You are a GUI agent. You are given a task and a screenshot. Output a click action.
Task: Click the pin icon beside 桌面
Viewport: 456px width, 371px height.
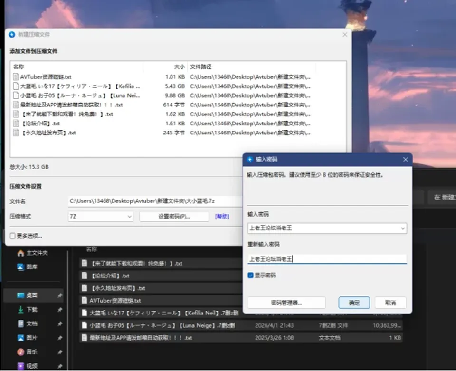[60, 295]
